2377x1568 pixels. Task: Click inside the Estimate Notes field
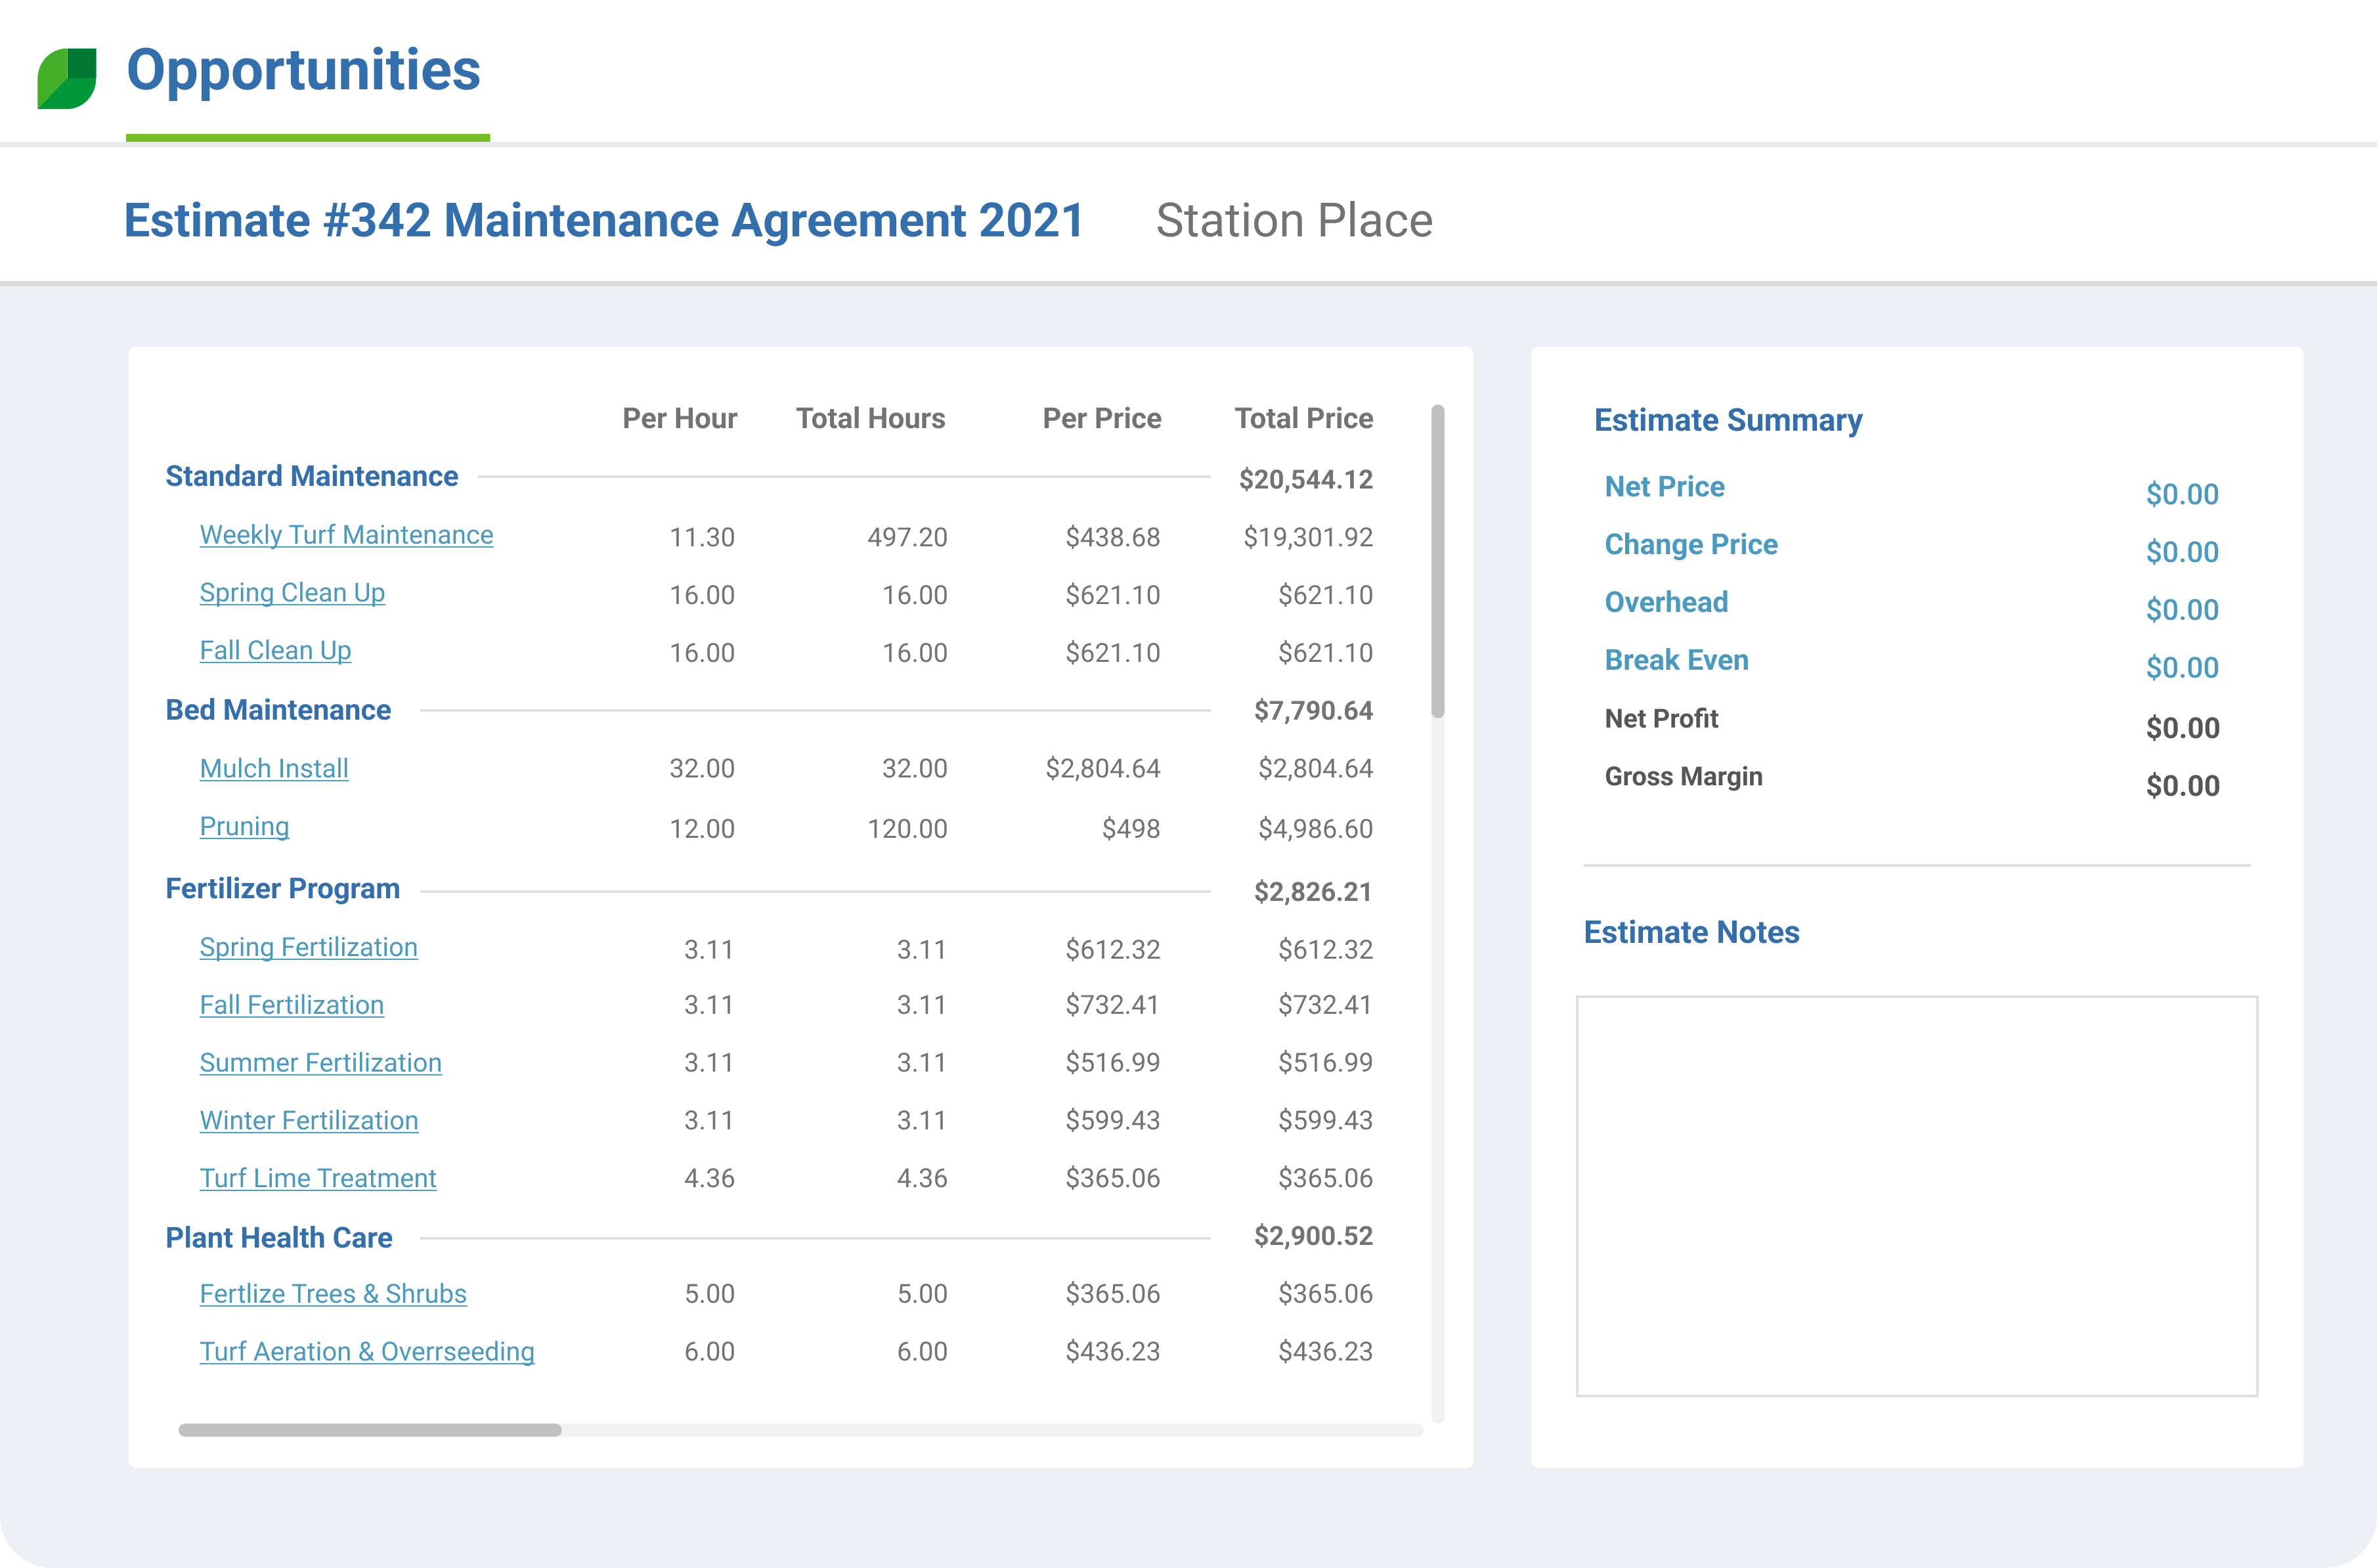coord(1918,1190)
